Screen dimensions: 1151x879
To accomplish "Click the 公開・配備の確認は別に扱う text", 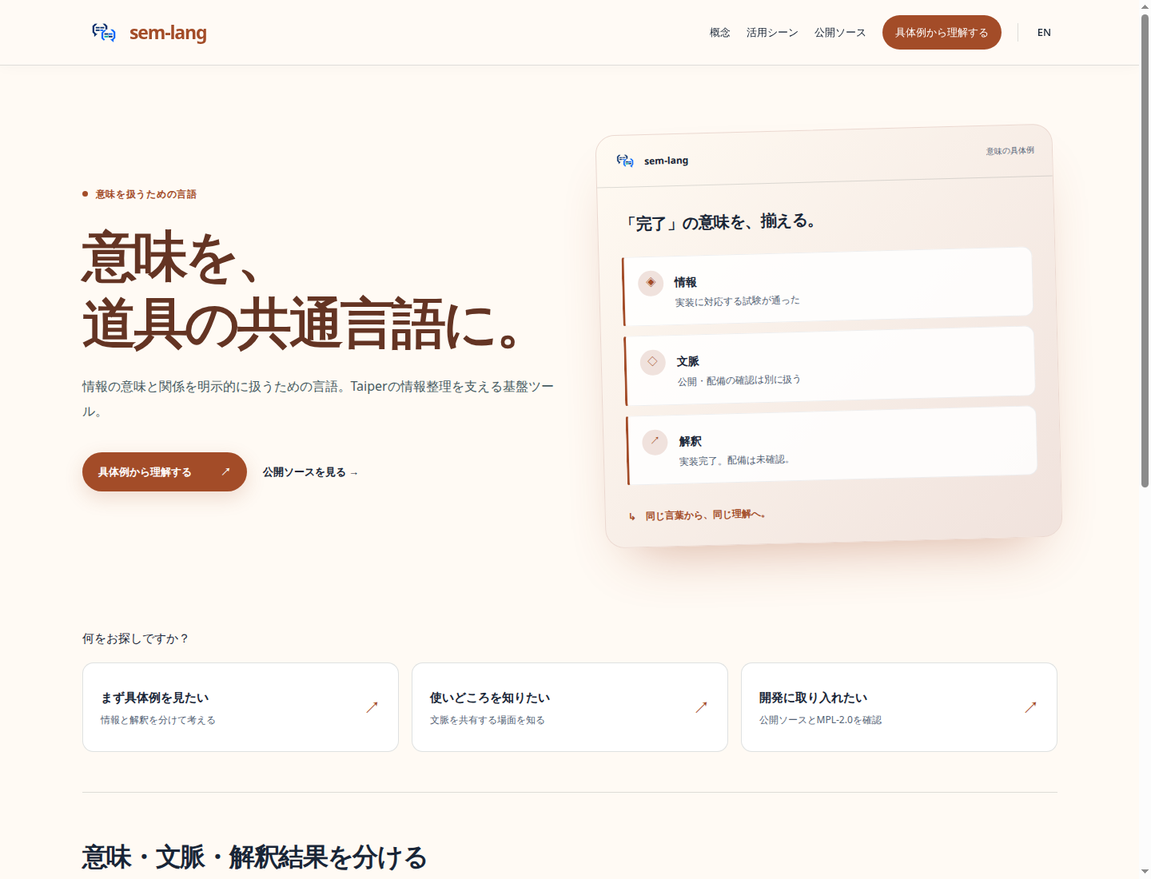I will pyautogui.click(x=739, y=380).
